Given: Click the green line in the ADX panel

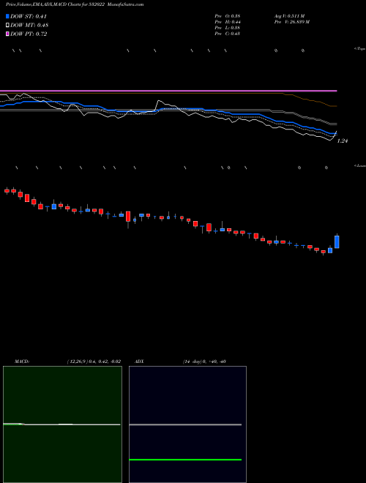Looking at the screenshot, I should (x=185, y=460).
